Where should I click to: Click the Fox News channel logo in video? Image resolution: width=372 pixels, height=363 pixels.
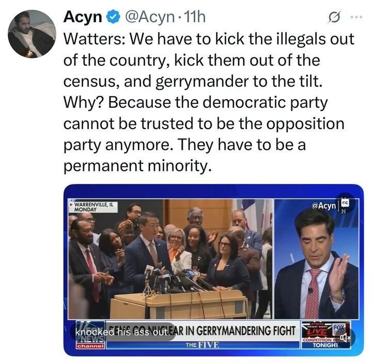(x=90, y=335)
